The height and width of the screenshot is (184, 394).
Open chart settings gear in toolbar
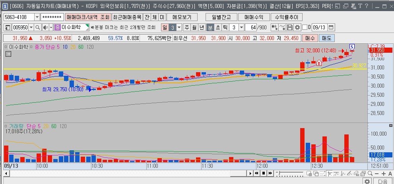coord(297,27)
